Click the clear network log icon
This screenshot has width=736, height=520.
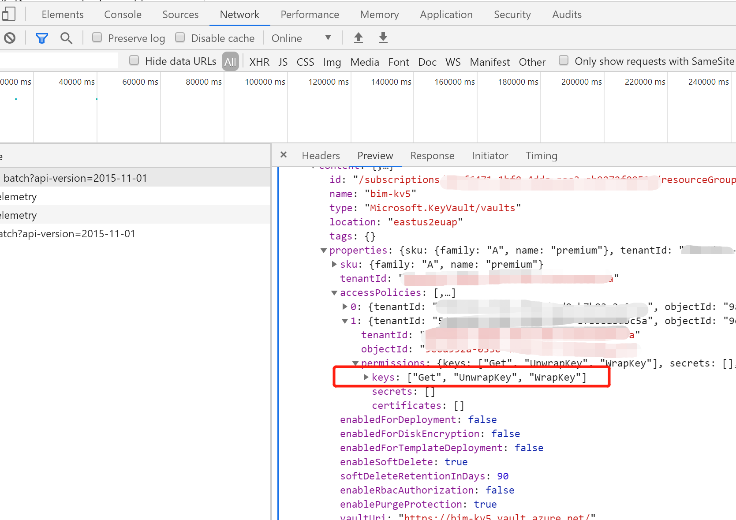(x=10, y=38)
